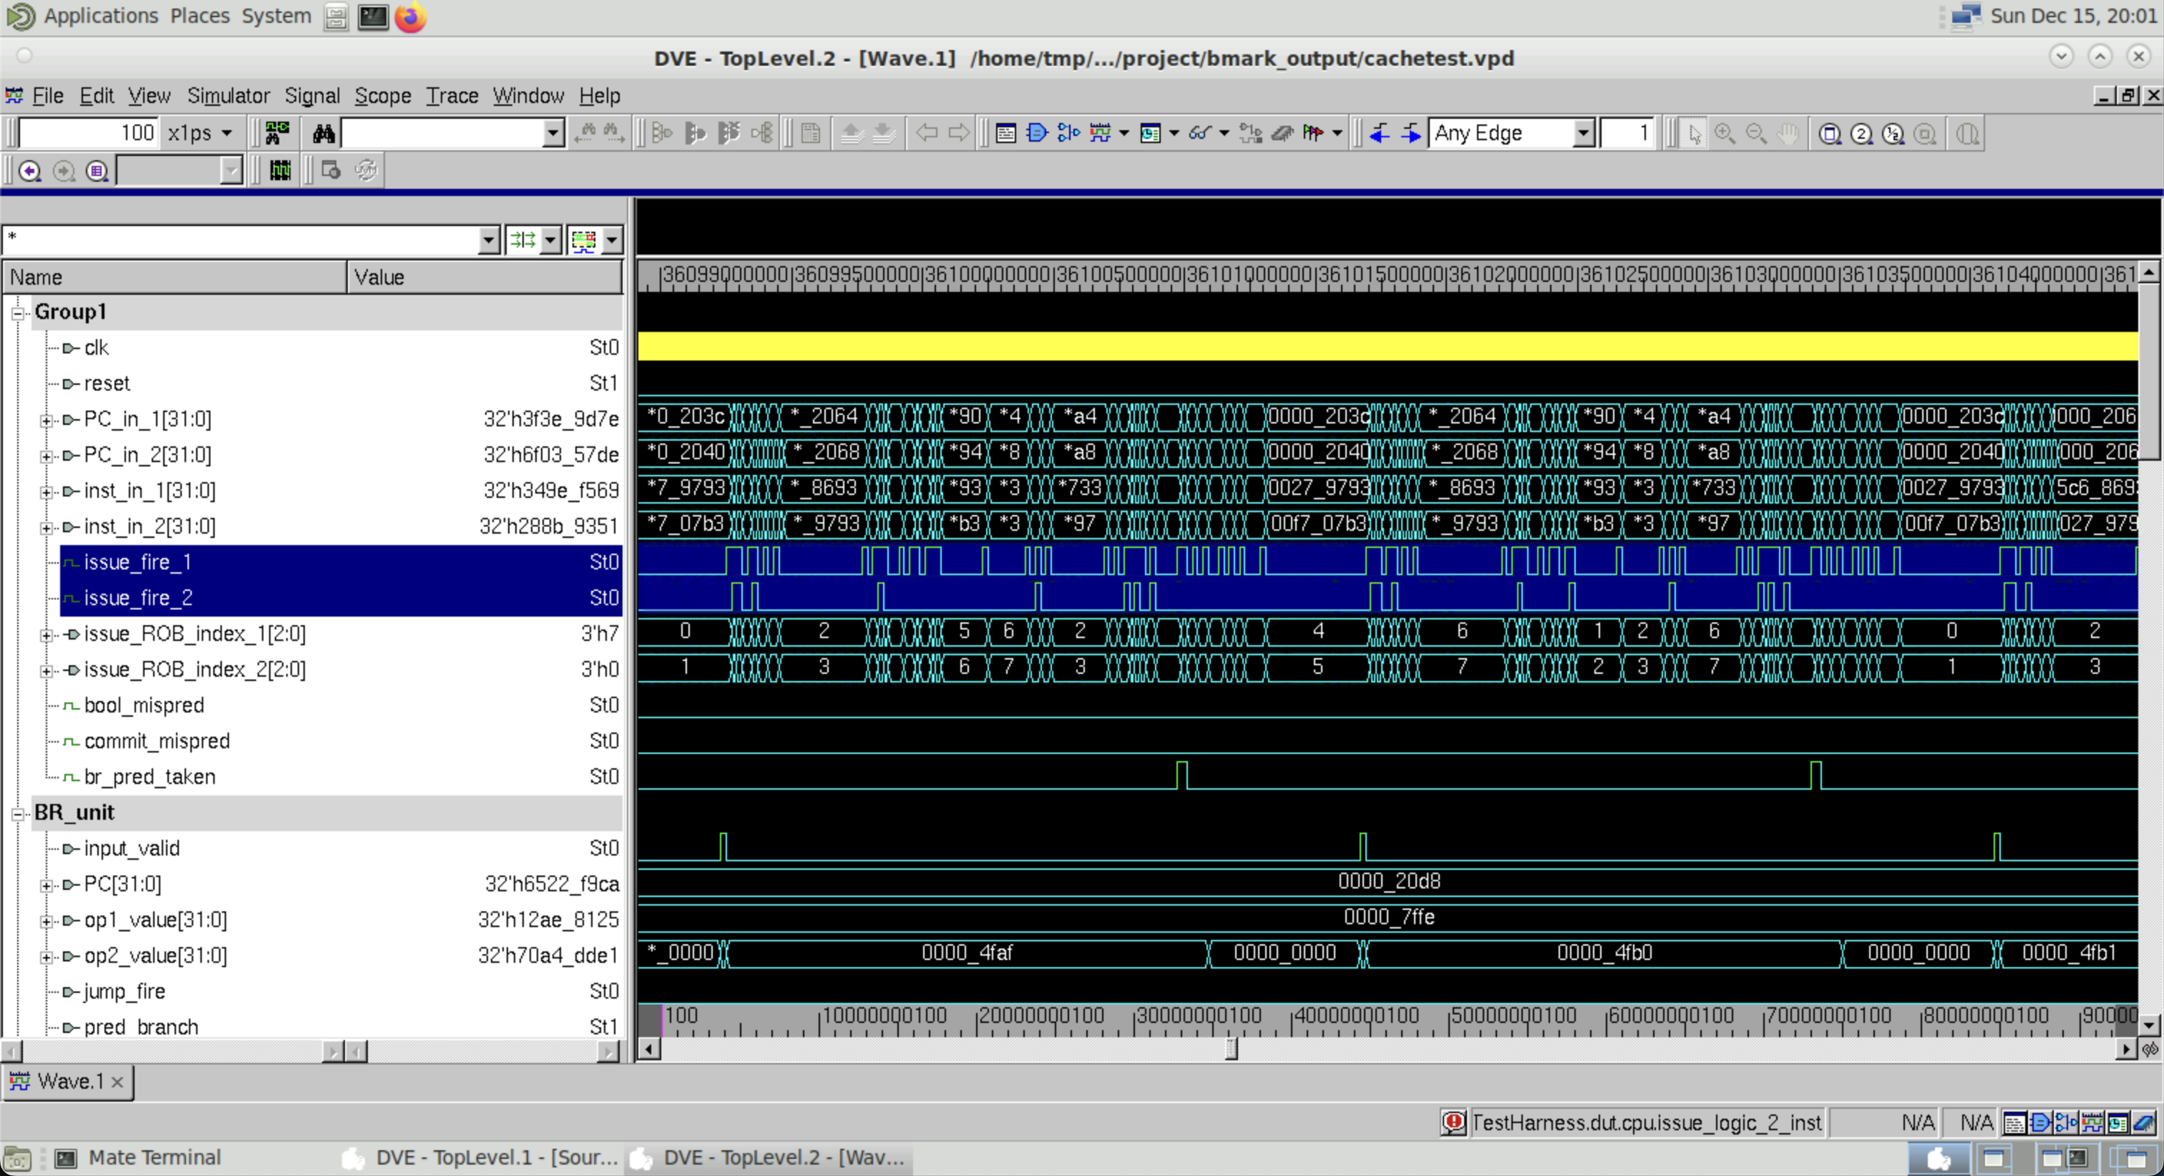Click the red error status icon
The width and height of the screenshot is (2164, 1176).
1453,1122
